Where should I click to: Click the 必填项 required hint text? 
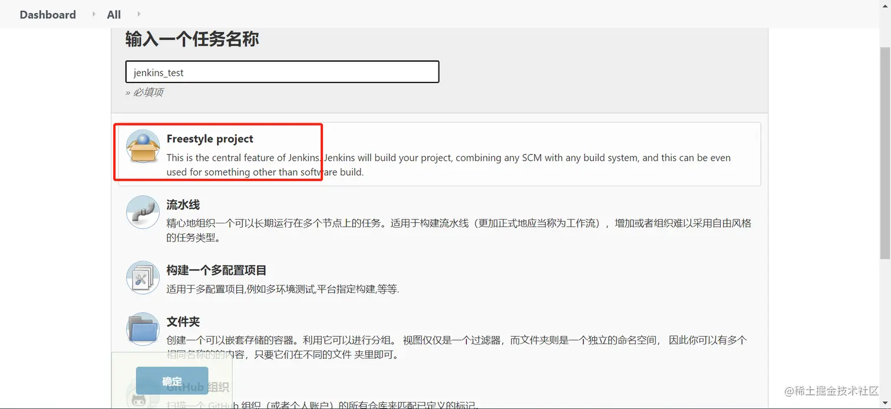pyautogui.click(x=144, y=92)
